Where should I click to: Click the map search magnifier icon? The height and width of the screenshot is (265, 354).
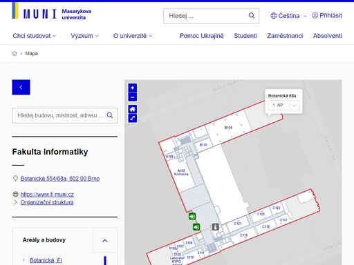pos(110,115)
